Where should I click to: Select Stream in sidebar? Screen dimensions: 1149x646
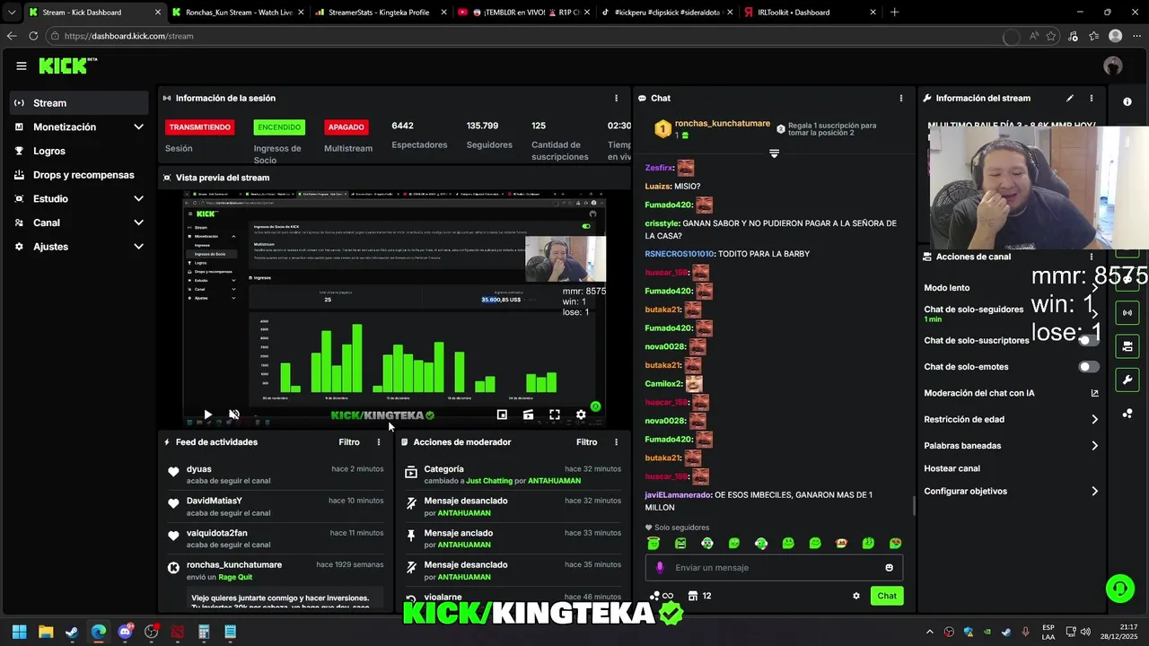point(80,103)
